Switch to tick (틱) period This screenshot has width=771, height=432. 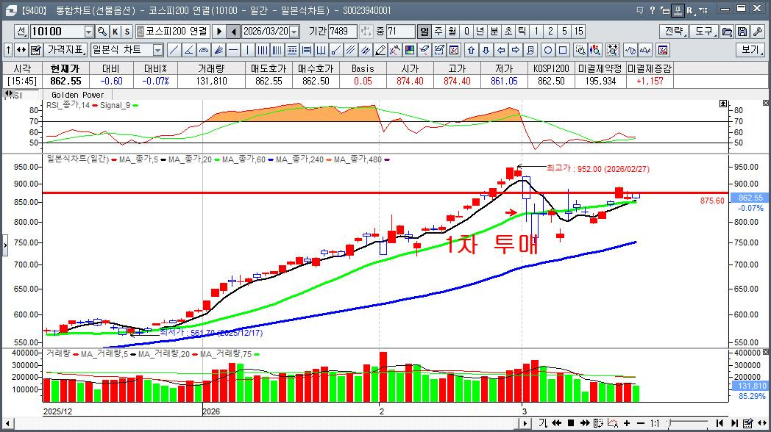coord(522,32)
